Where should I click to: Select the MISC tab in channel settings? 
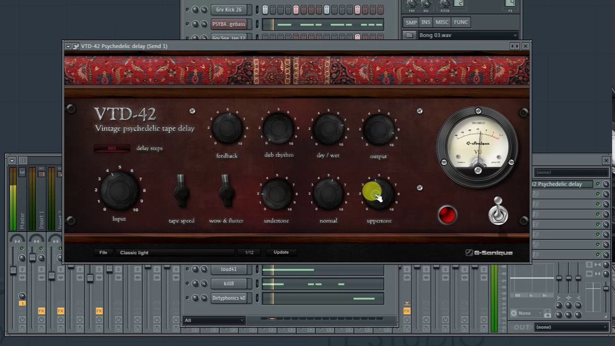[442, 22]
